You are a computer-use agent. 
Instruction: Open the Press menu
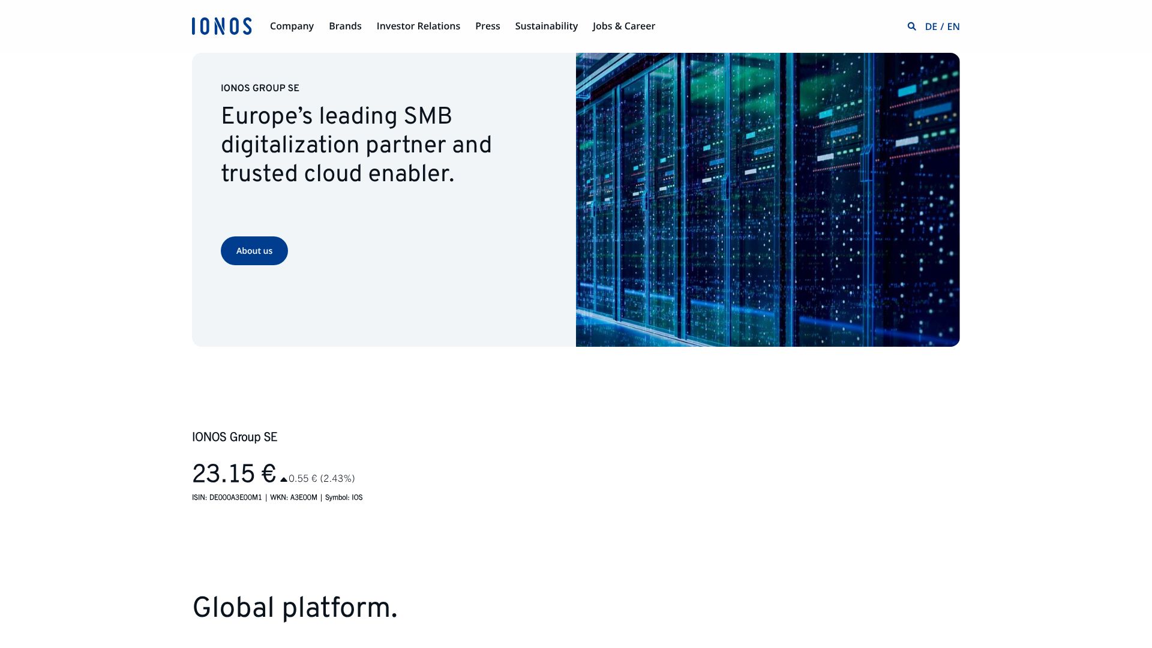(487, 26)
